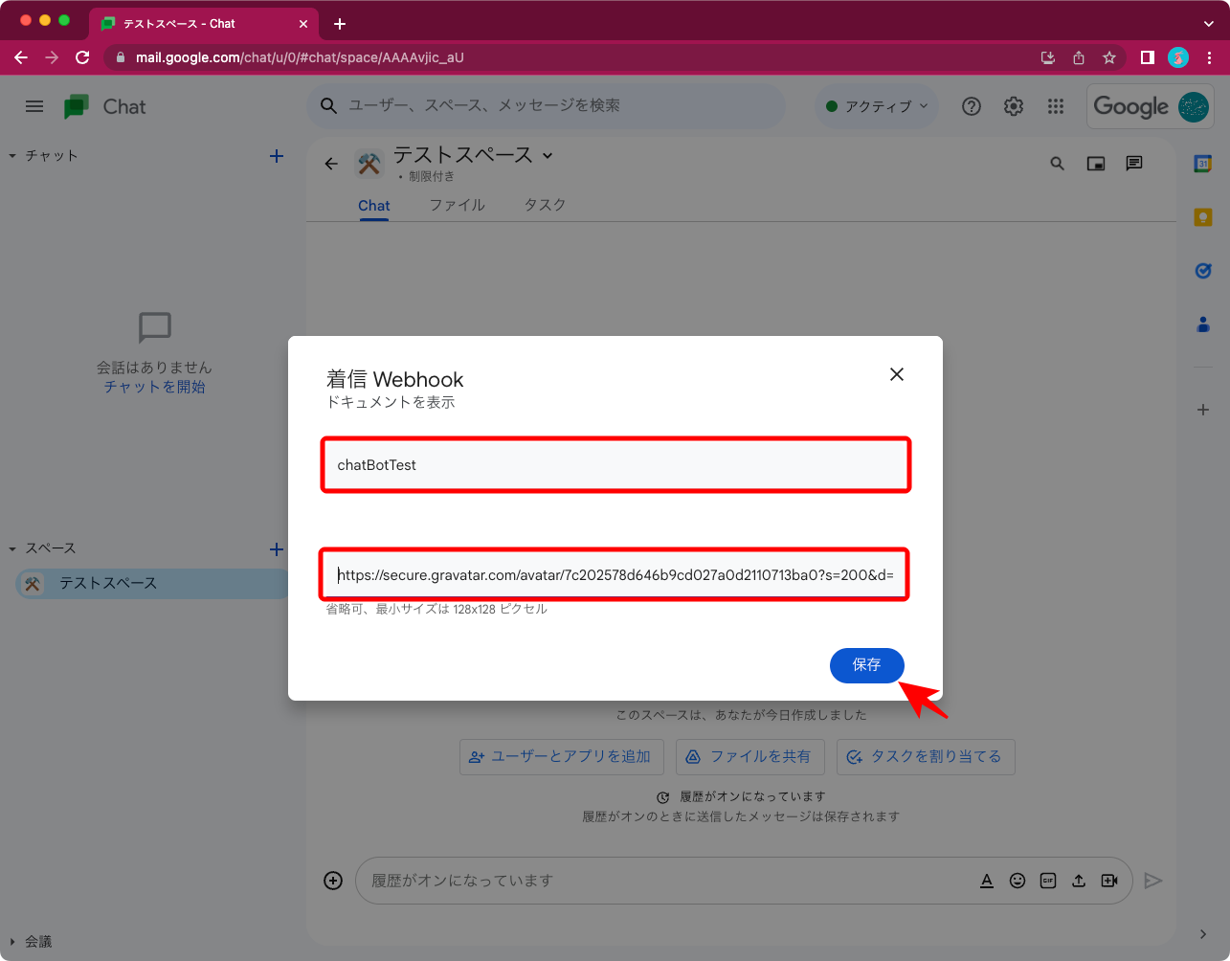
Task: Open the emoji picker in the message bar
Action: pyautogui.click(x=1018, y=880)
